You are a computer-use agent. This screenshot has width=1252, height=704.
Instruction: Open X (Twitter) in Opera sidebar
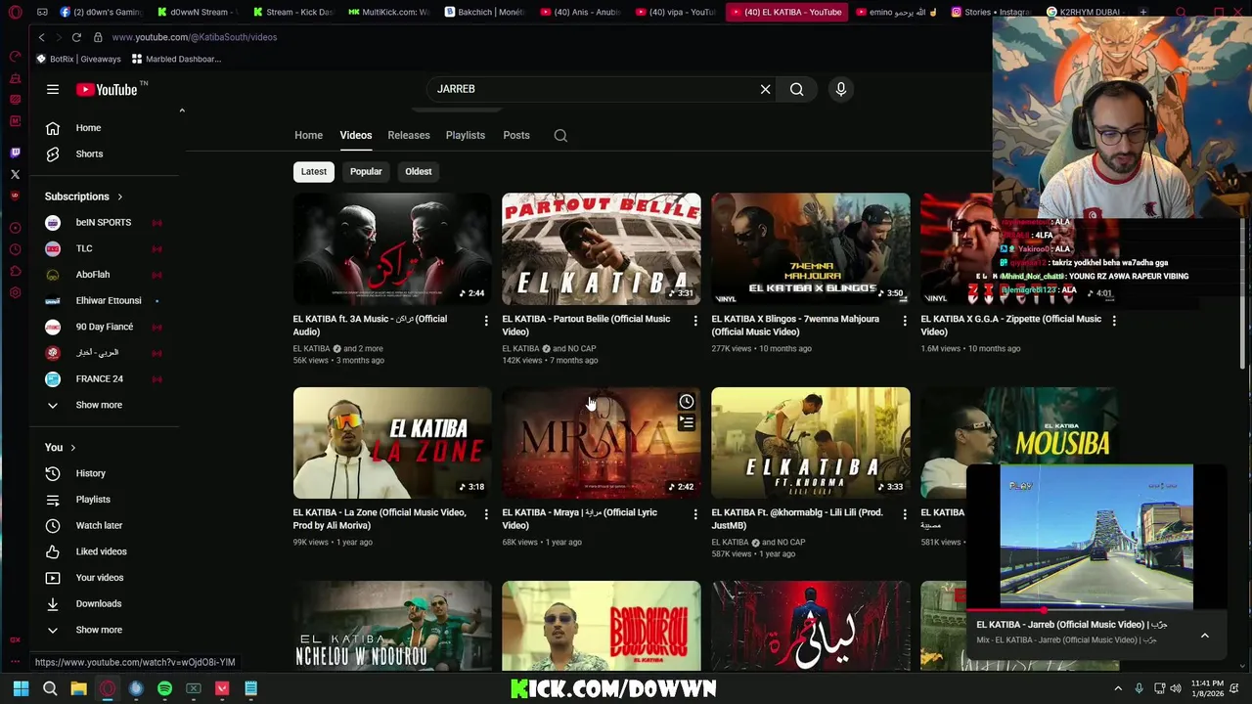pyautogui.click(x=15, y=174)
